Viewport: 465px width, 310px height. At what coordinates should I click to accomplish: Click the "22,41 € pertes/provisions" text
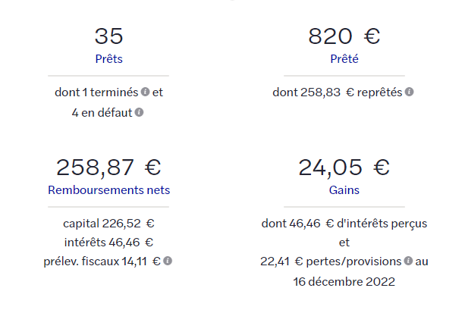pyautogui.click(x=330, y=261)
